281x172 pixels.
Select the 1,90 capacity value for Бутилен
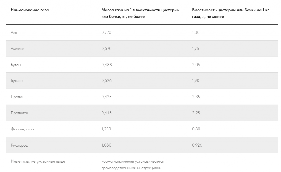196,81
